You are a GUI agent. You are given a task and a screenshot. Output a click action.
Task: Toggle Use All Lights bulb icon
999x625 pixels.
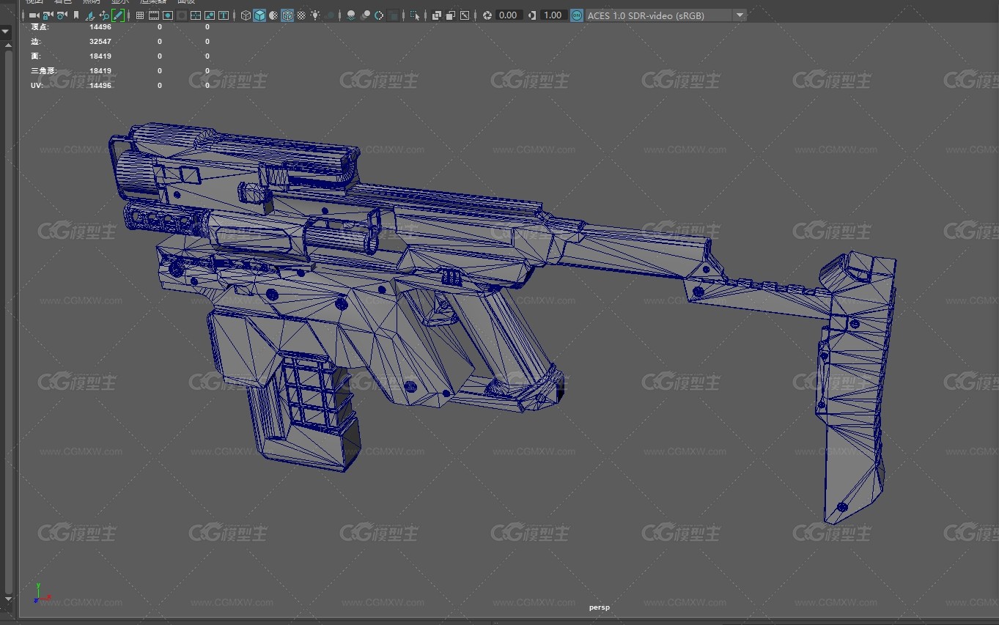point(315,15)
